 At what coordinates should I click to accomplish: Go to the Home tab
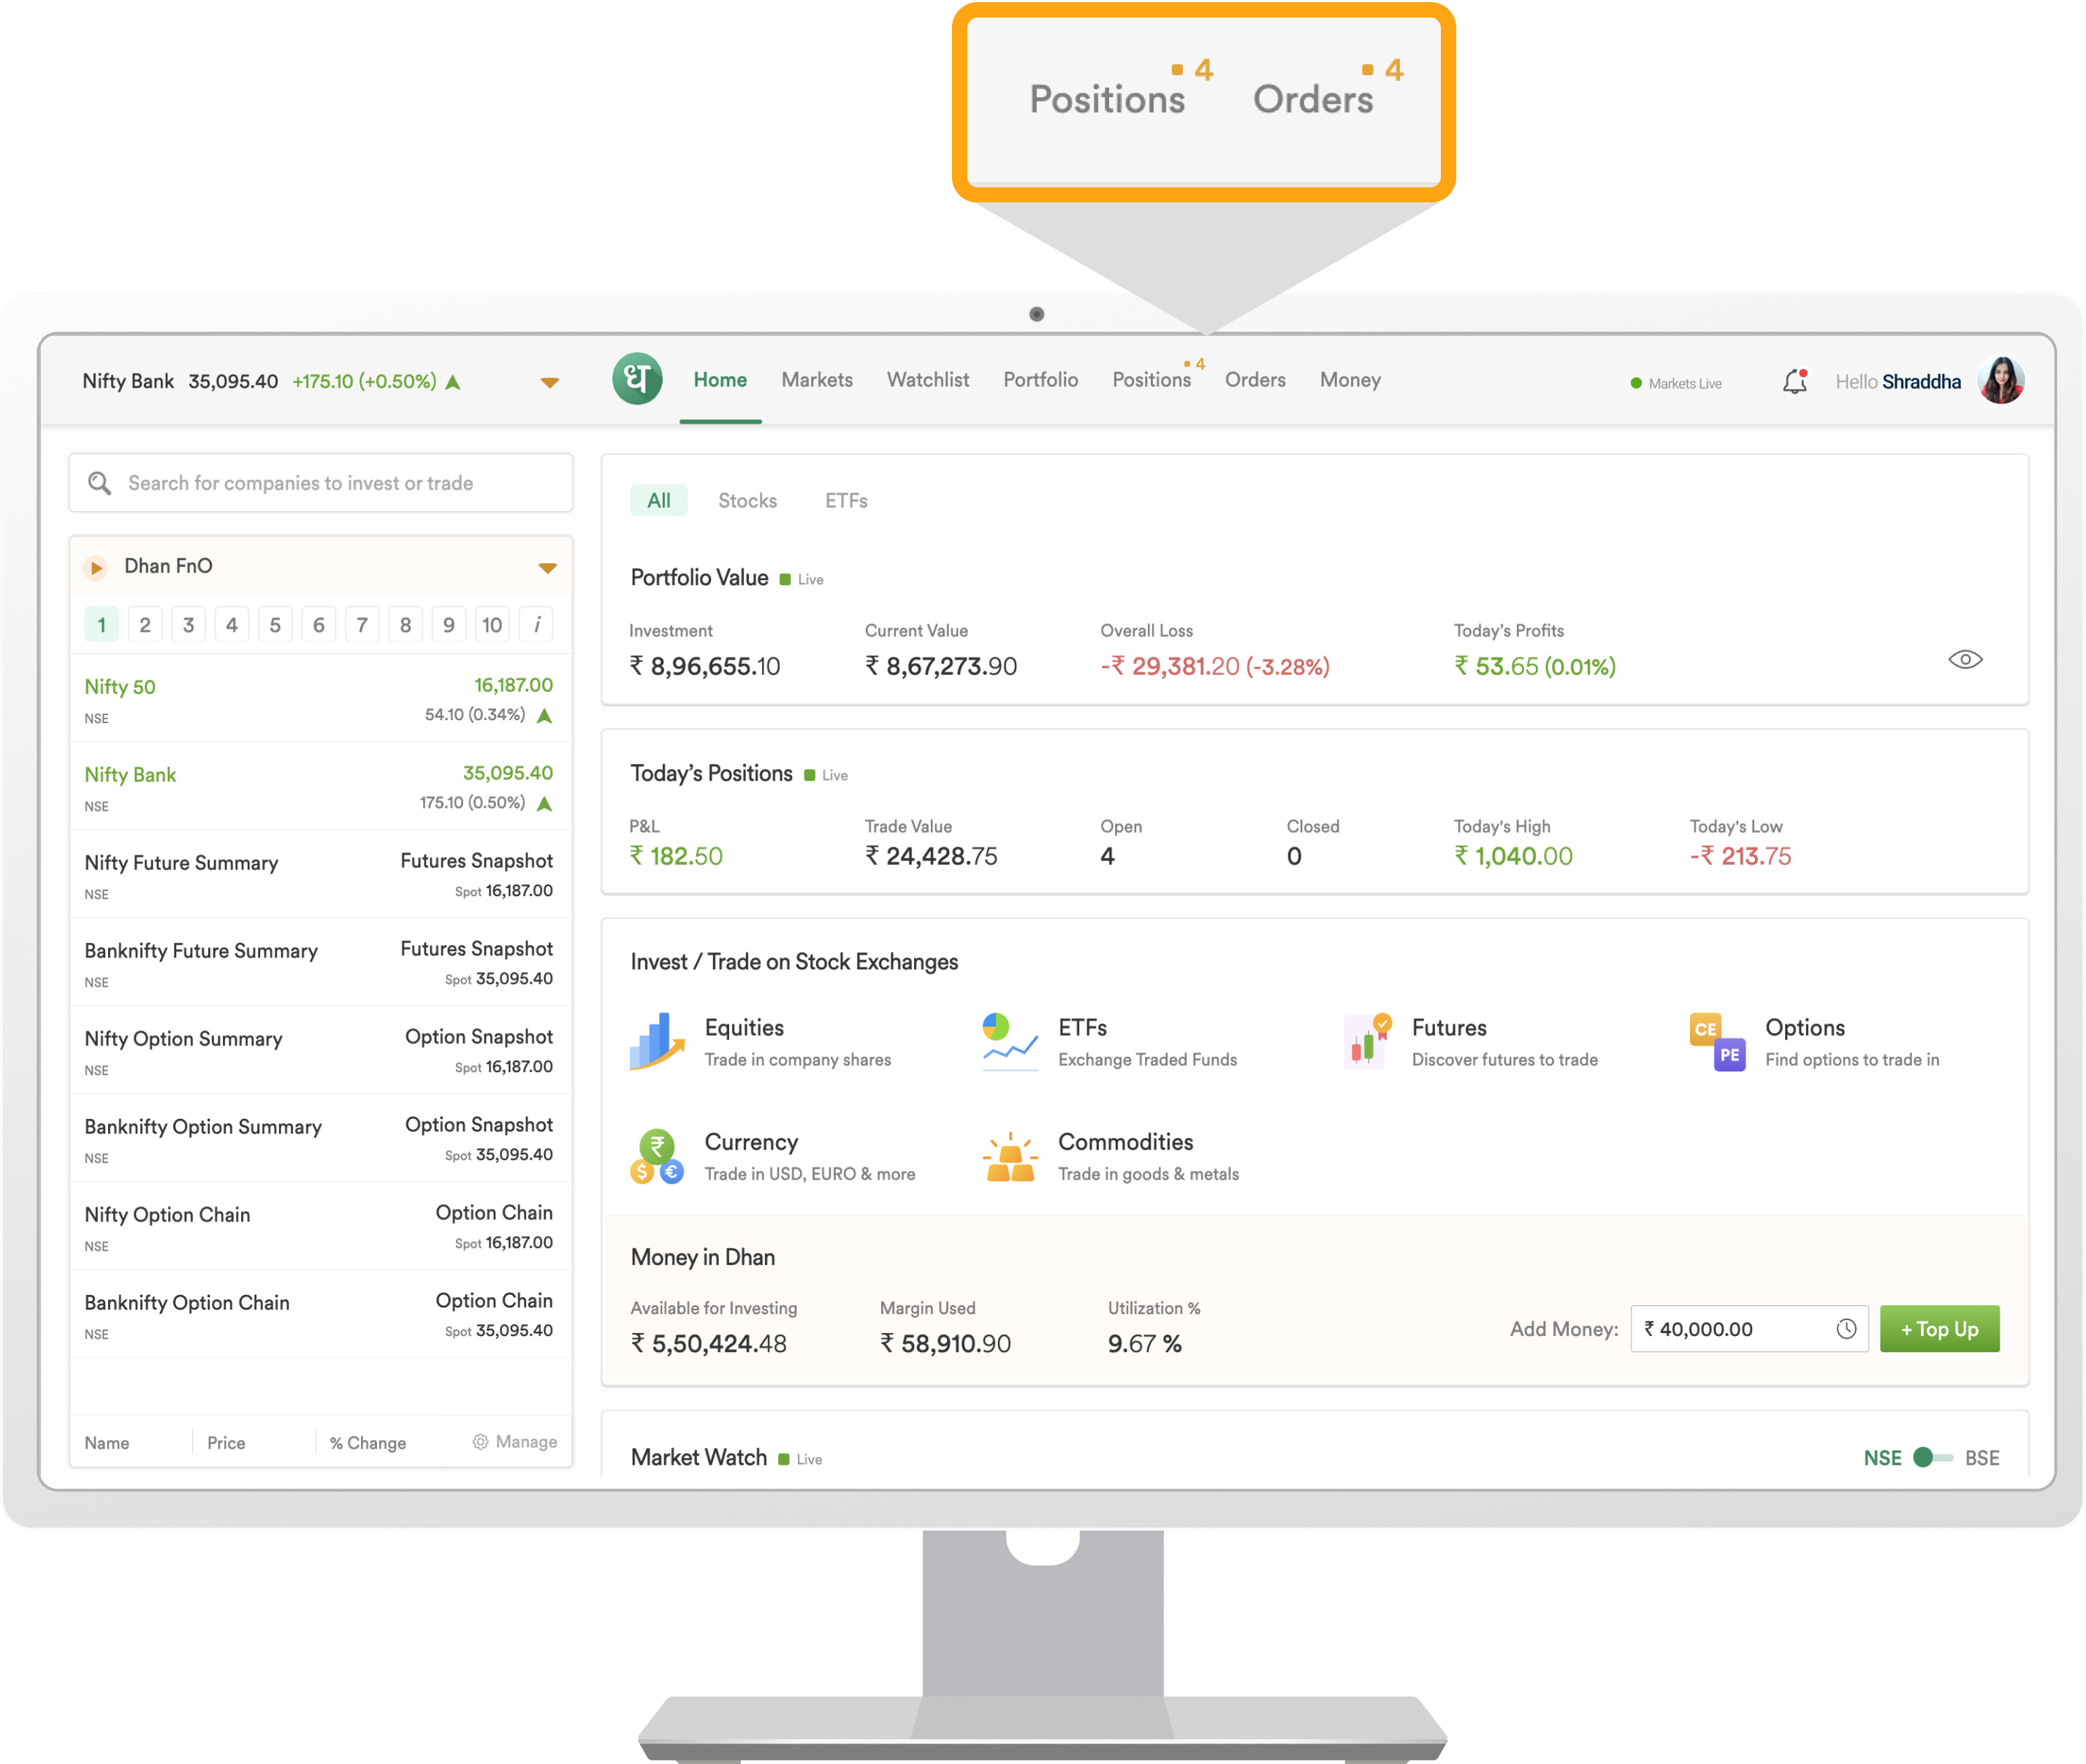tap(720, 380)
